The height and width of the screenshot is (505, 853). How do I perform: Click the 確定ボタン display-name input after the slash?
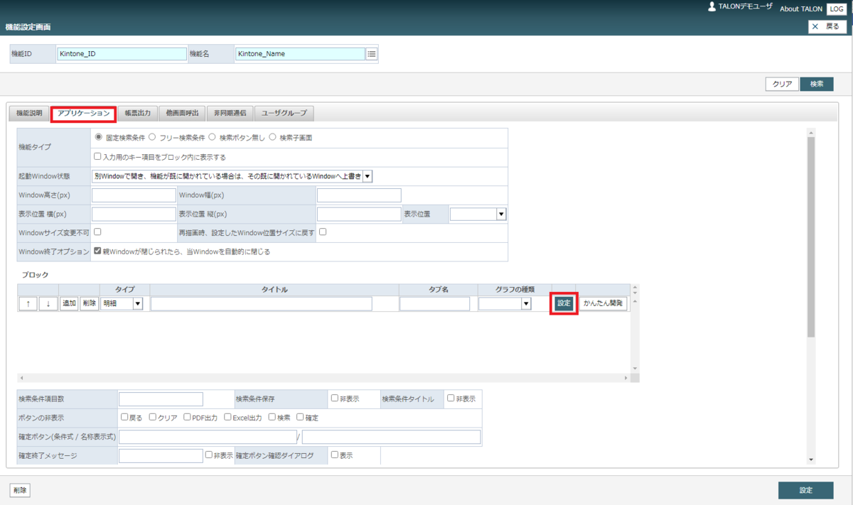(x=392, y=437)
